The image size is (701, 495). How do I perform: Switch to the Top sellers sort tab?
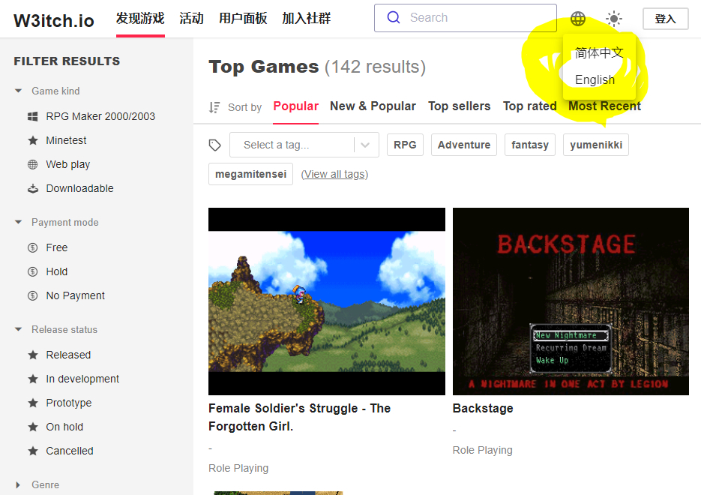pyautogui.click(x=459, y=106)
